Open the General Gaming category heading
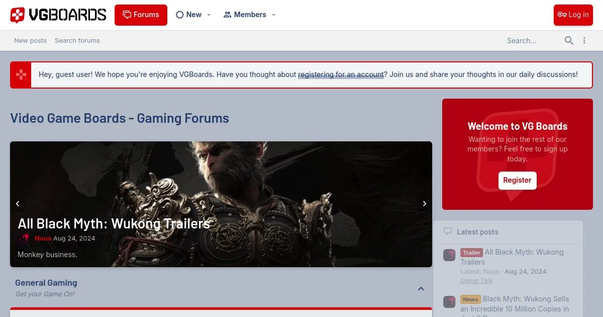 click(46, 283)
